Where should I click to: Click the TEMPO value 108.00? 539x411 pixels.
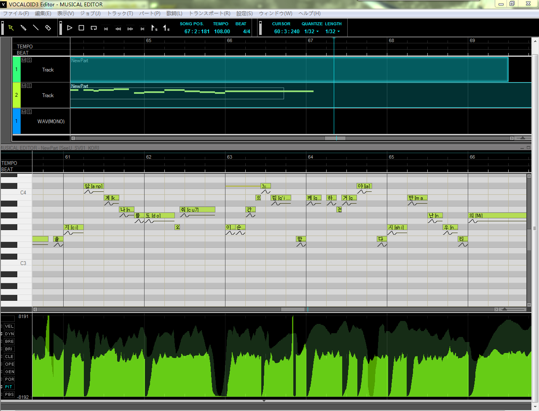tap(222, 32)
